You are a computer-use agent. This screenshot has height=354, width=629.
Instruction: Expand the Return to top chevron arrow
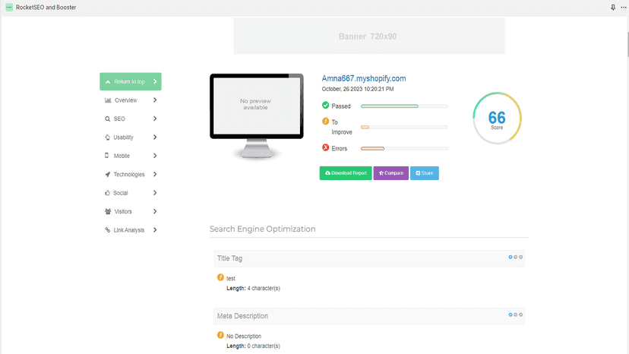[x=155, y=81]
